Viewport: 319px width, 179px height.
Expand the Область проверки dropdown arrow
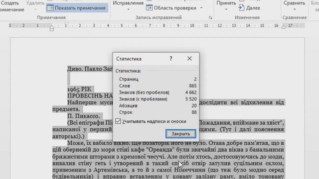coord(201,8)
